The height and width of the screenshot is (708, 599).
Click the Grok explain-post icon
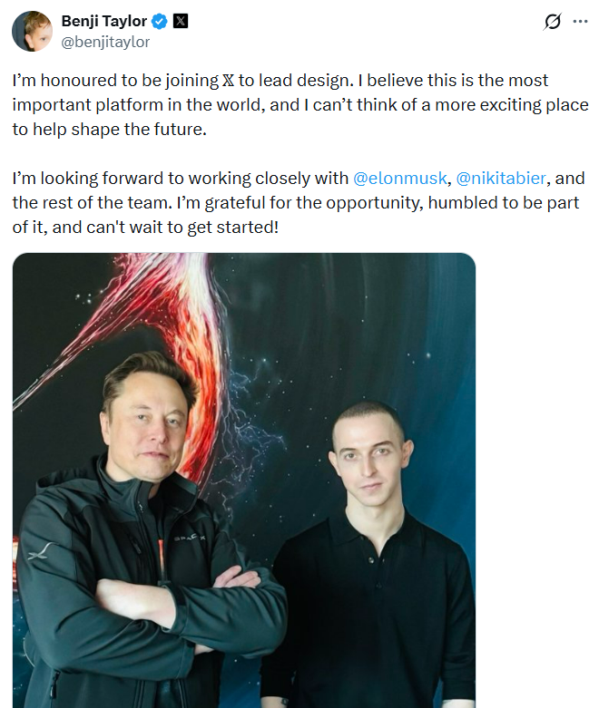pos(552,22)
